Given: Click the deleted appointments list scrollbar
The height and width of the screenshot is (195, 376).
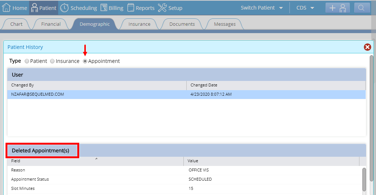Looking at the screenshot, I should point(364,180).
